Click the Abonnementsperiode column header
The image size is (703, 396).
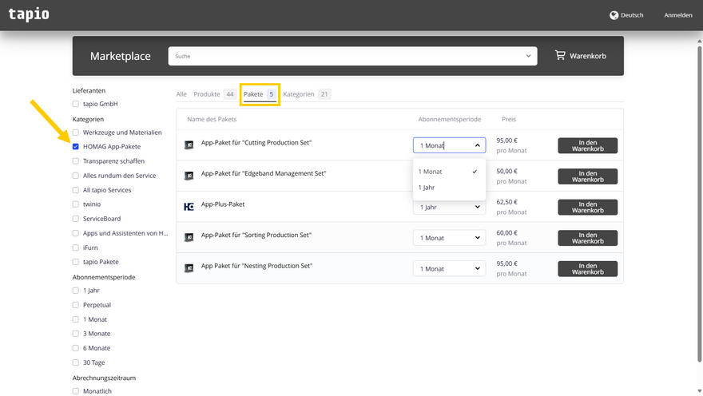click(449, 119)
